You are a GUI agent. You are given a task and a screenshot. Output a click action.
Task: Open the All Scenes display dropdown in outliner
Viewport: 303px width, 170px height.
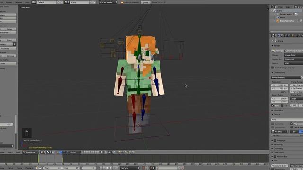tap(298, 7)
